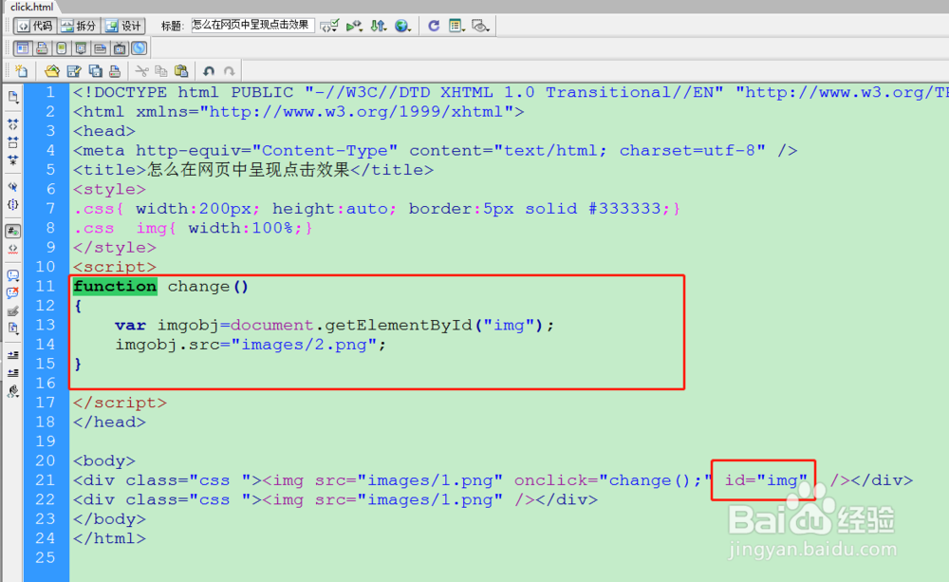Open the visual aids eye dropdown
This screenshot has width=949, height=582.
pos(480,26)
